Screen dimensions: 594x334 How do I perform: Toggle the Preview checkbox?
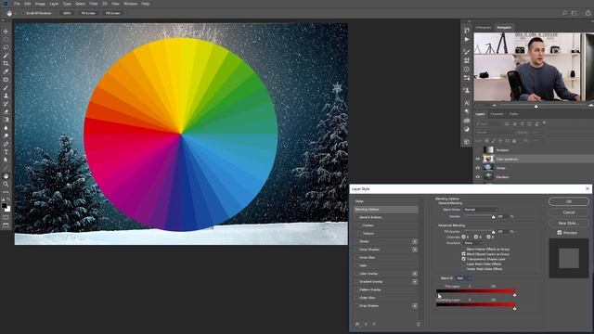point(560,233)
